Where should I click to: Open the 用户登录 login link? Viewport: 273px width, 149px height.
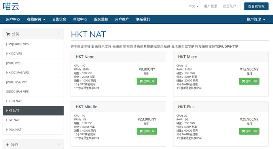point(210,6)
